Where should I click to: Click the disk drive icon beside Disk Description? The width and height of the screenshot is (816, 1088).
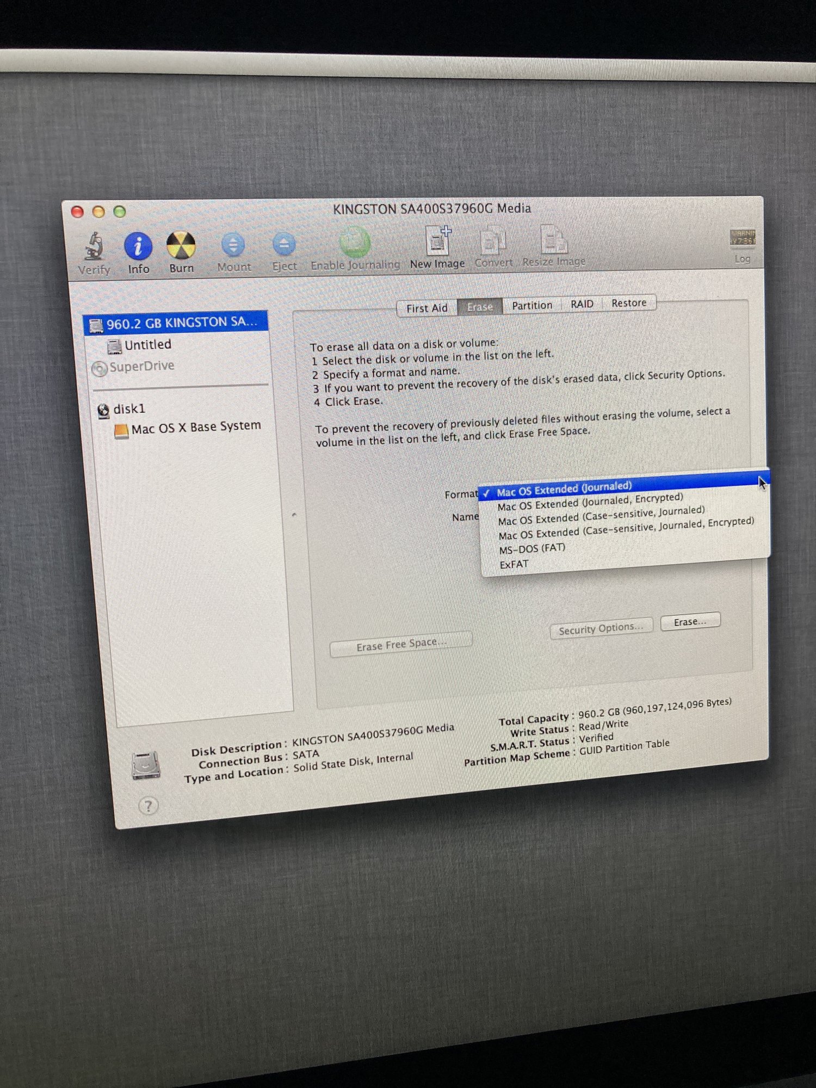point(146,765)
